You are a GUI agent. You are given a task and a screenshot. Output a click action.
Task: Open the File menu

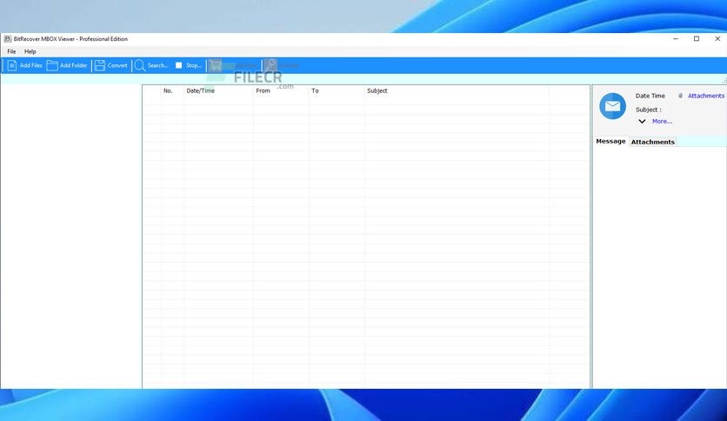[x=11, y=51]
